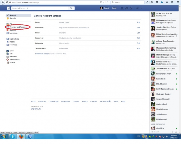Open Skype from the taskbar
Screen dimensions: 181x144
point(12,137)
